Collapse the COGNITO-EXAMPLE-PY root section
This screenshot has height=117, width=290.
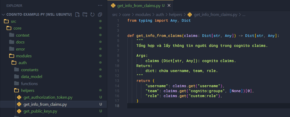[x=3, y=15]
